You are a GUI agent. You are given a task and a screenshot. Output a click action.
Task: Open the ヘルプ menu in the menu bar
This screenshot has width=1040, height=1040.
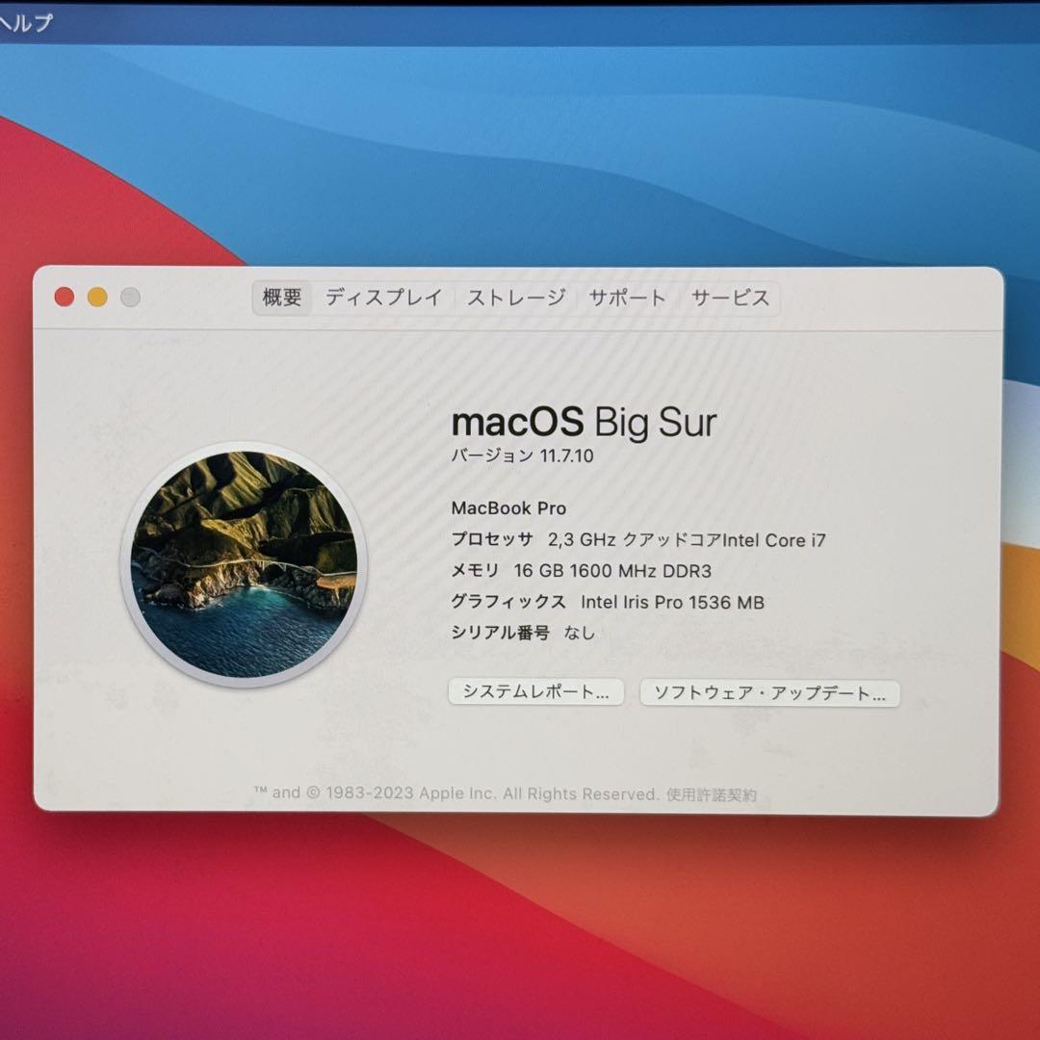(x=25, y=22)
